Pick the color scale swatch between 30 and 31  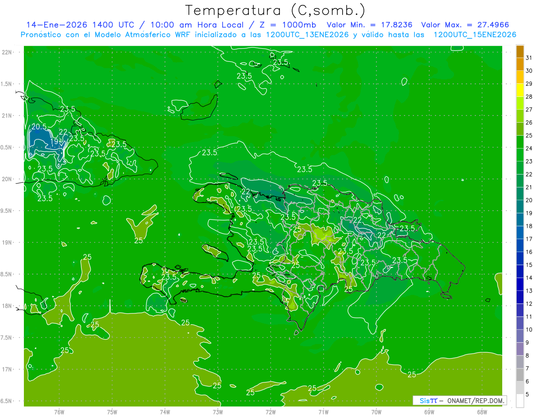[520, 64]
